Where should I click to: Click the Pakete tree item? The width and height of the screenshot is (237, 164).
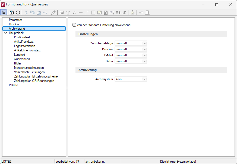(x=13, y=85)
